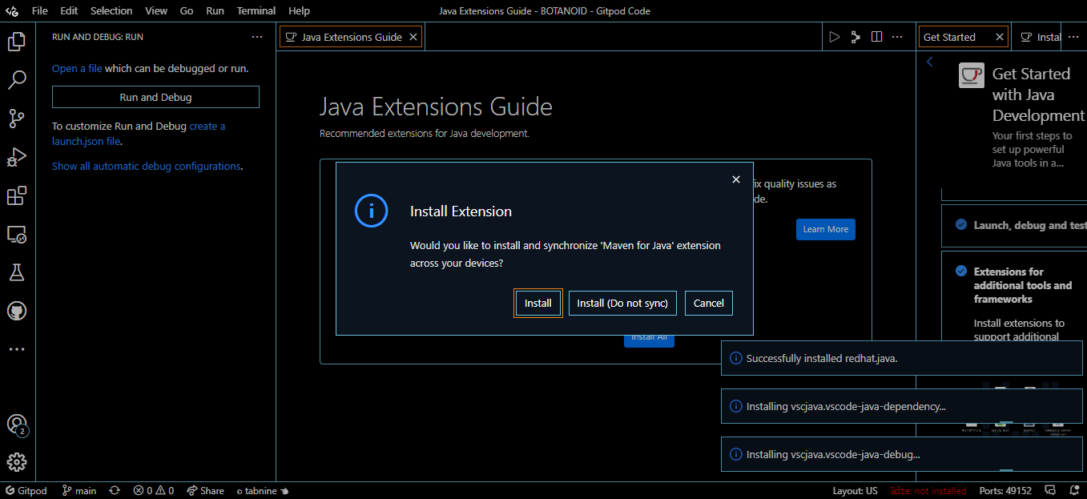Open the Extensions view
Screen dimensions: 1087x499
(17, 195)
